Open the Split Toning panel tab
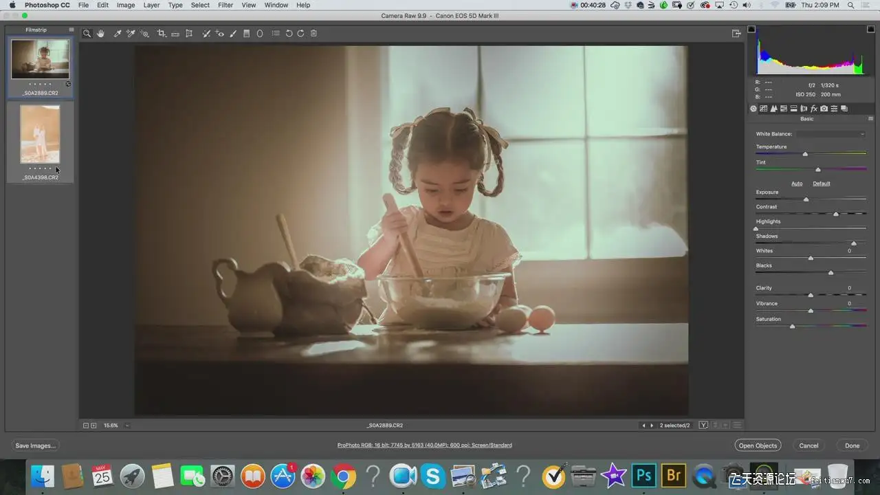This screenshot has width=880, height=495. tap(793, 109)
